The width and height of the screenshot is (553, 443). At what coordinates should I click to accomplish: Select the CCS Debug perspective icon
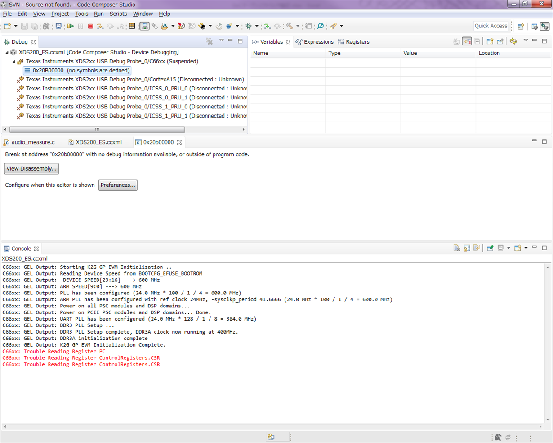[x=544, y=26]
